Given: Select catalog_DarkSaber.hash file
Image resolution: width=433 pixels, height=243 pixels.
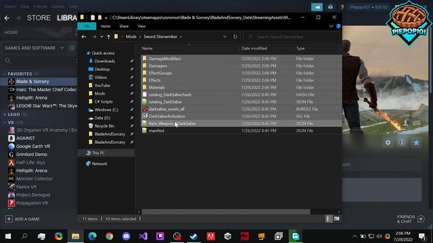Looking at the screenshot, I should [170, 94].
